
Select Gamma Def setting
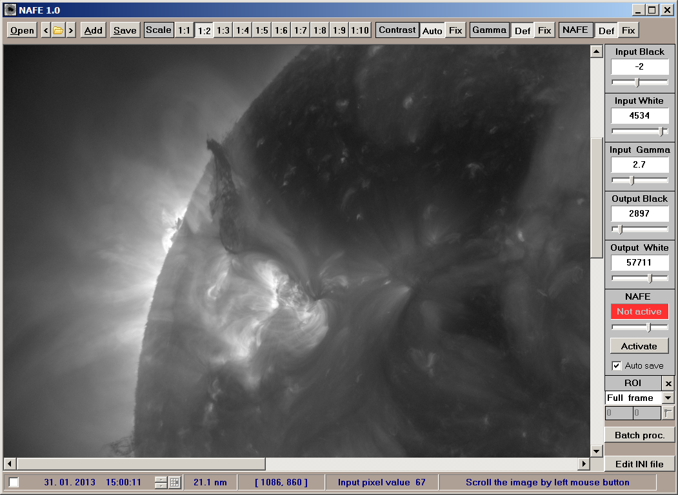tap(522, 30)
